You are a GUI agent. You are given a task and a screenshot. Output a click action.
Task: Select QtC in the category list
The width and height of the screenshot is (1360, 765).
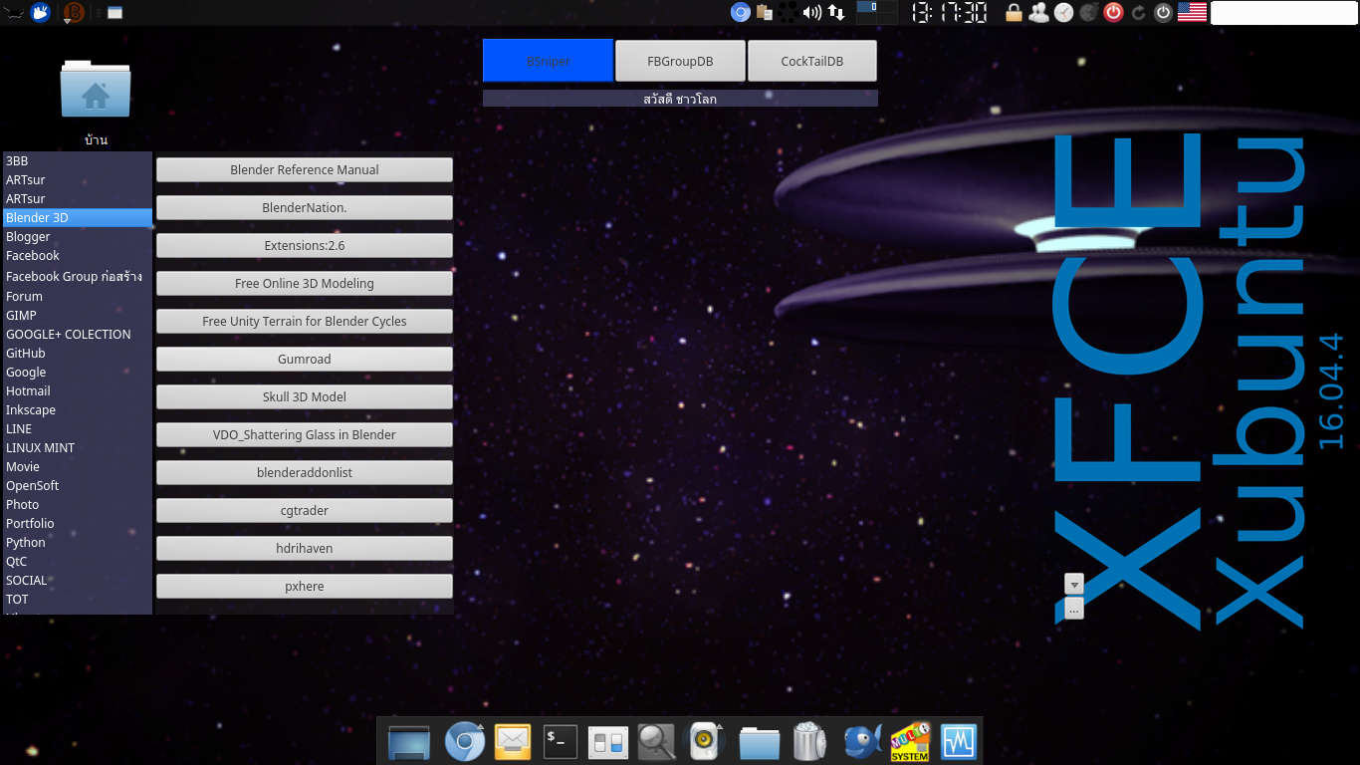pos(78,561)
